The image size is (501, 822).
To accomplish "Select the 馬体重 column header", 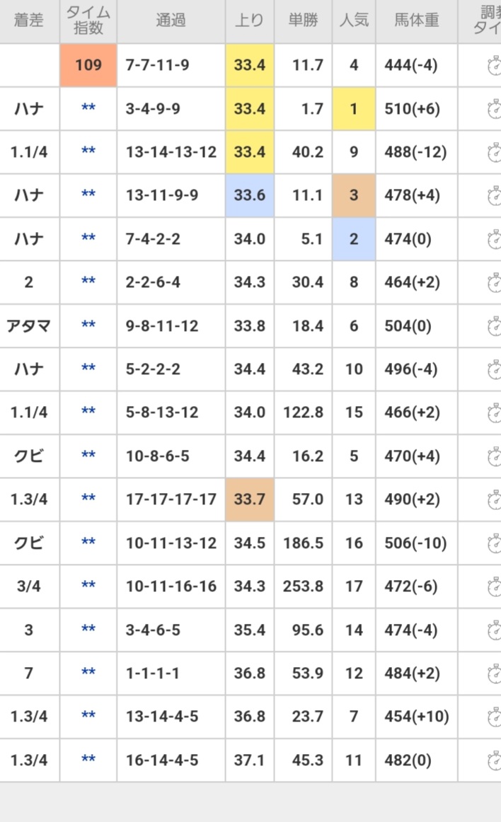I will [416, 21].
